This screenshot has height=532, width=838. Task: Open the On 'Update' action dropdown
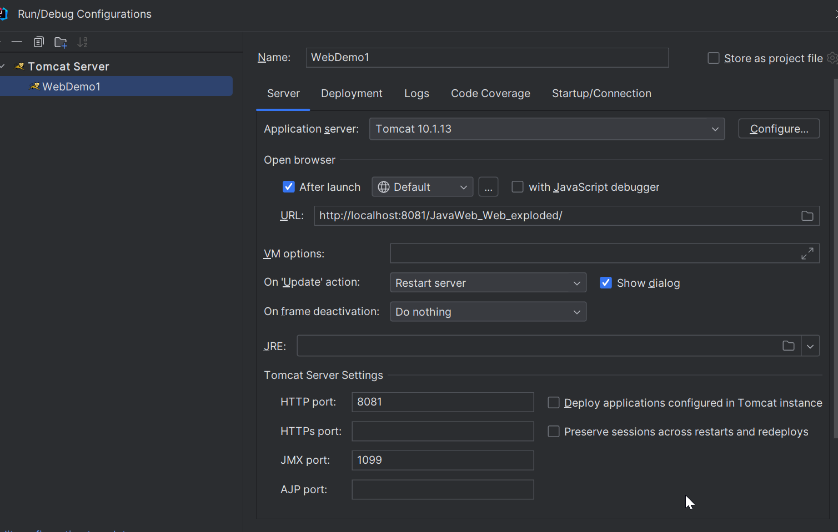(x=488, y=283)
